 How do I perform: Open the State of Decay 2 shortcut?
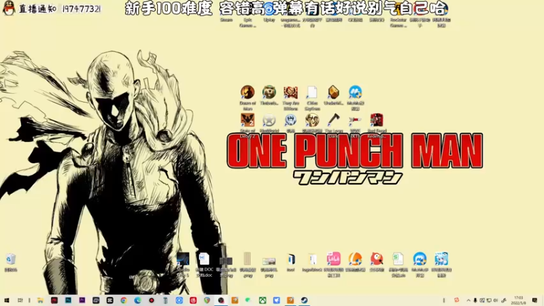tap(248, 120)
